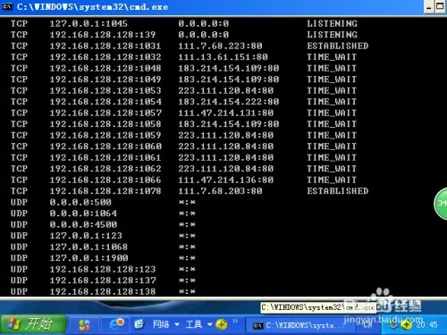The width and height of the screenshot is (447, 335).
Task: Open the 工具 toolbar menu
Action: pos(194,324)
